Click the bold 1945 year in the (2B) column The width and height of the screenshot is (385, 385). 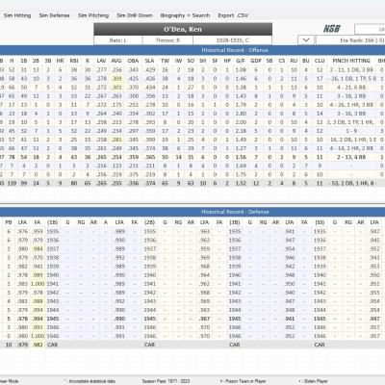149,319
